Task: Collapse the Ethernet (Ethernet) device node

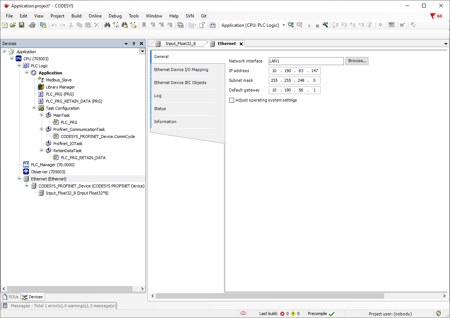Action: tap(19, 179)
